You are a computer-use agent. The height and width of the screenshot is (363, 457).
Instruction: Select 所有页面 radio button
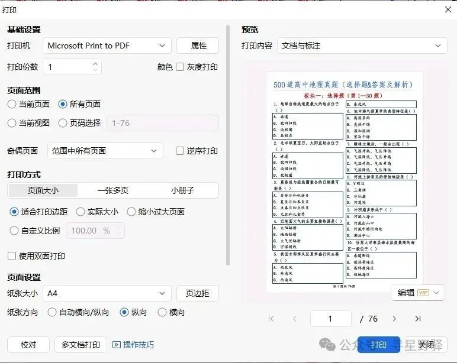coord(63,104)
